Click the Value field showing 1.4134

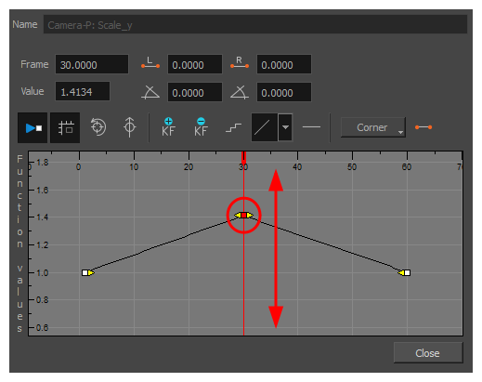(83, 91)
